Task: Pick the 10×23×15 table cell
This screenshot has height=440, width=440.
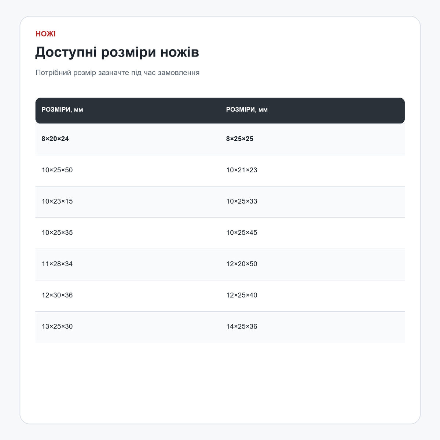Action: click(128, 201)
